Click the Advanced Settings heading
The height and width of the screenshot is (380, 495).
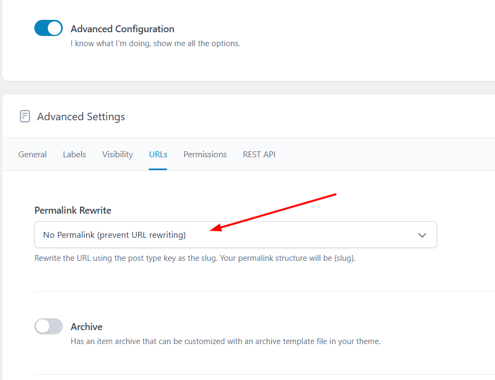point(81,116)
